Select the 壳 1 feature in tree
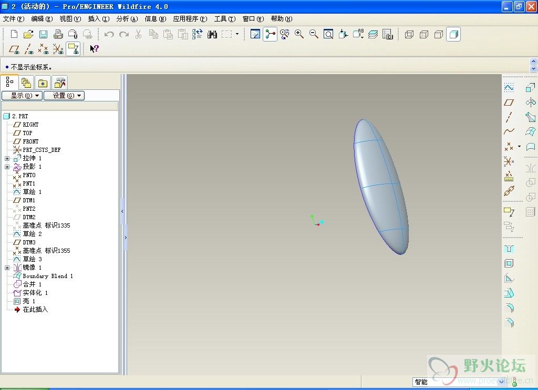Screen dimensions: 538x390 [29, 301]
